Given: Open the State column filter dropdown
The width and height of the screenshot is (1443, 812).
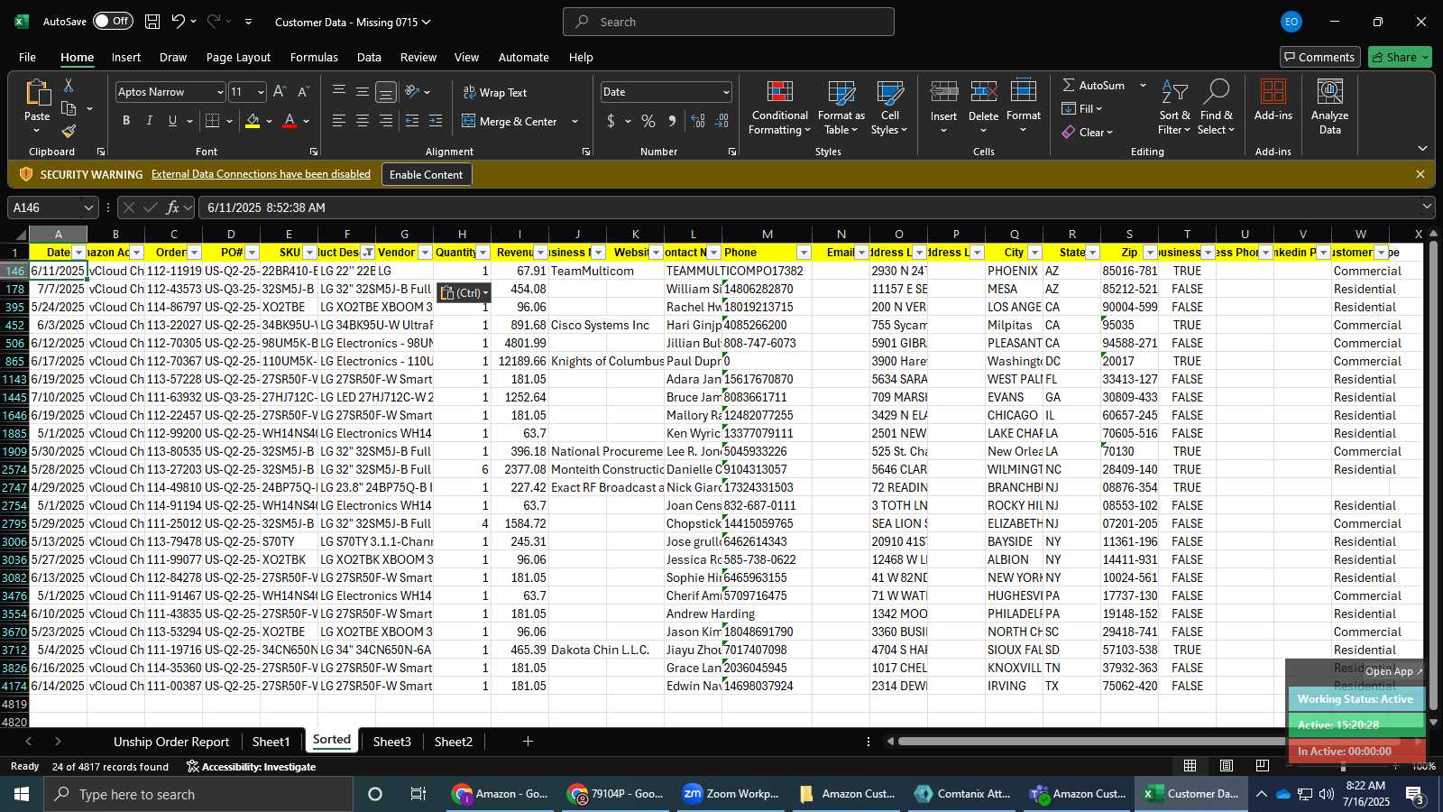Looking at the screenshot, I should (x=1093, y=253).
